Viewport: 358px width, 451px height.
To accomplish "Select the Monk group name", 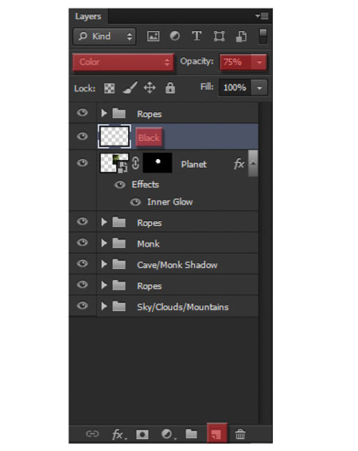I will coord(148,244).
